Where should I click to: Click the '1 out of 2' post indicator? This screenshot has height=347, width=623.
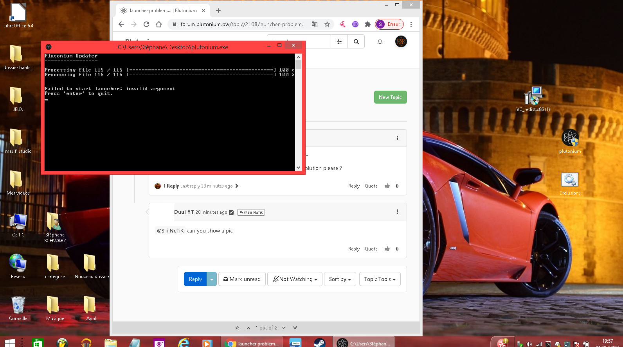(266, 328)
